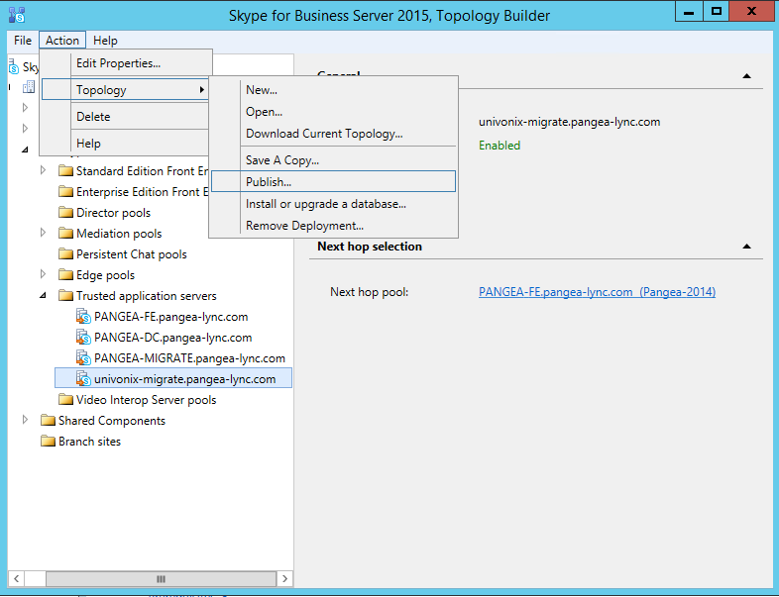Click the Trusted application servers folder icon

pos(65,296)
